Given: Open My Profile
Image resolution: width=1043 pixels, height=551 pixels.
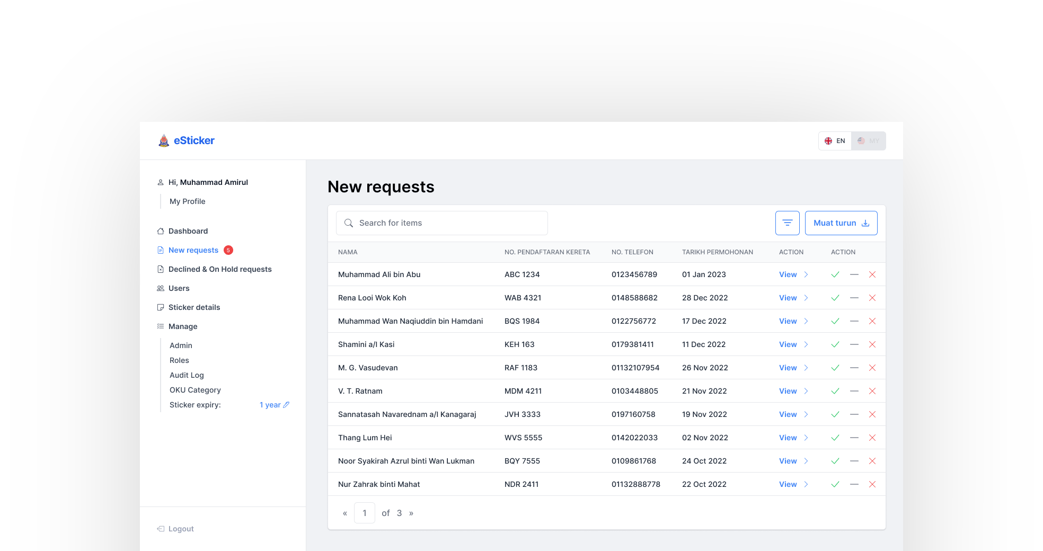Looking at the screenshot, I should 187,201.
